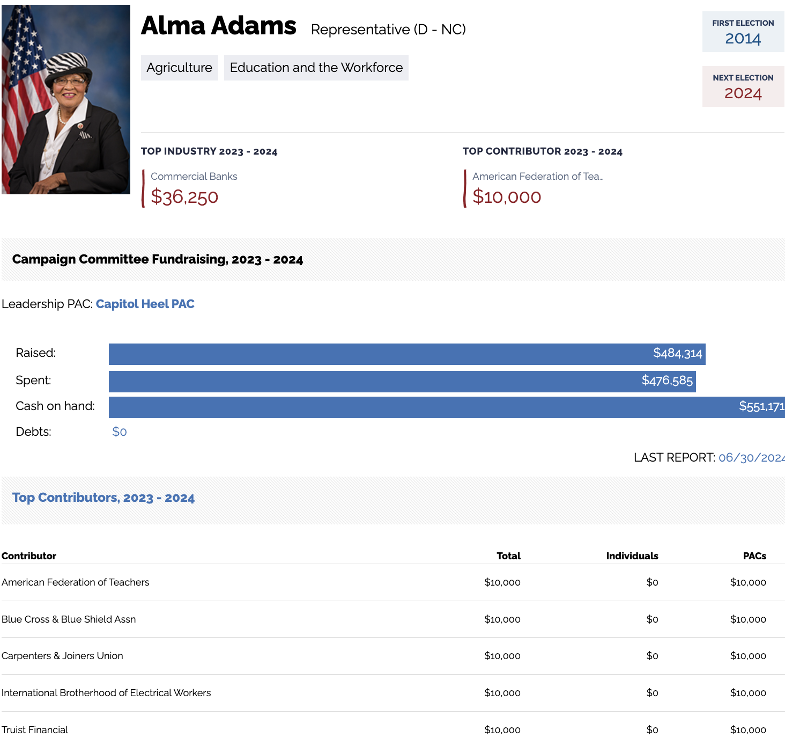Viewport: 785px width, 745px height.
Task: Click Individuals $0 for Blue Cross & Blue Shield
Action: [x=652, y=619]
